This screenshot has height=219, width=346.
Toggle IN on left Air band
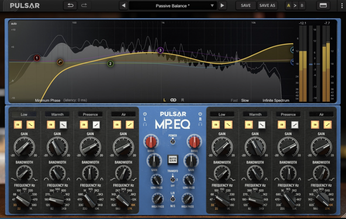pos(117,125)
